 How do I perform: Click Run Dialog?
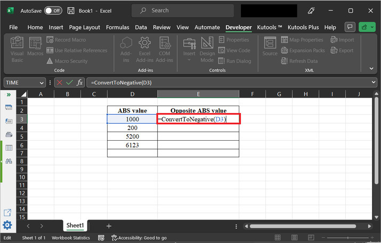(x=234, y=61)
